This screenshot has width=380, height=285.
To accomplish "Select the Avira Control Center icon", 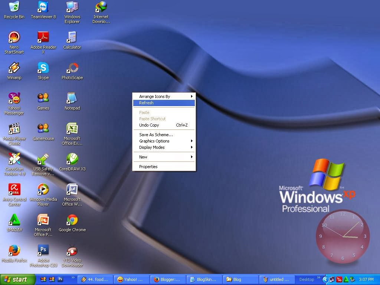I will coord(14,195).
